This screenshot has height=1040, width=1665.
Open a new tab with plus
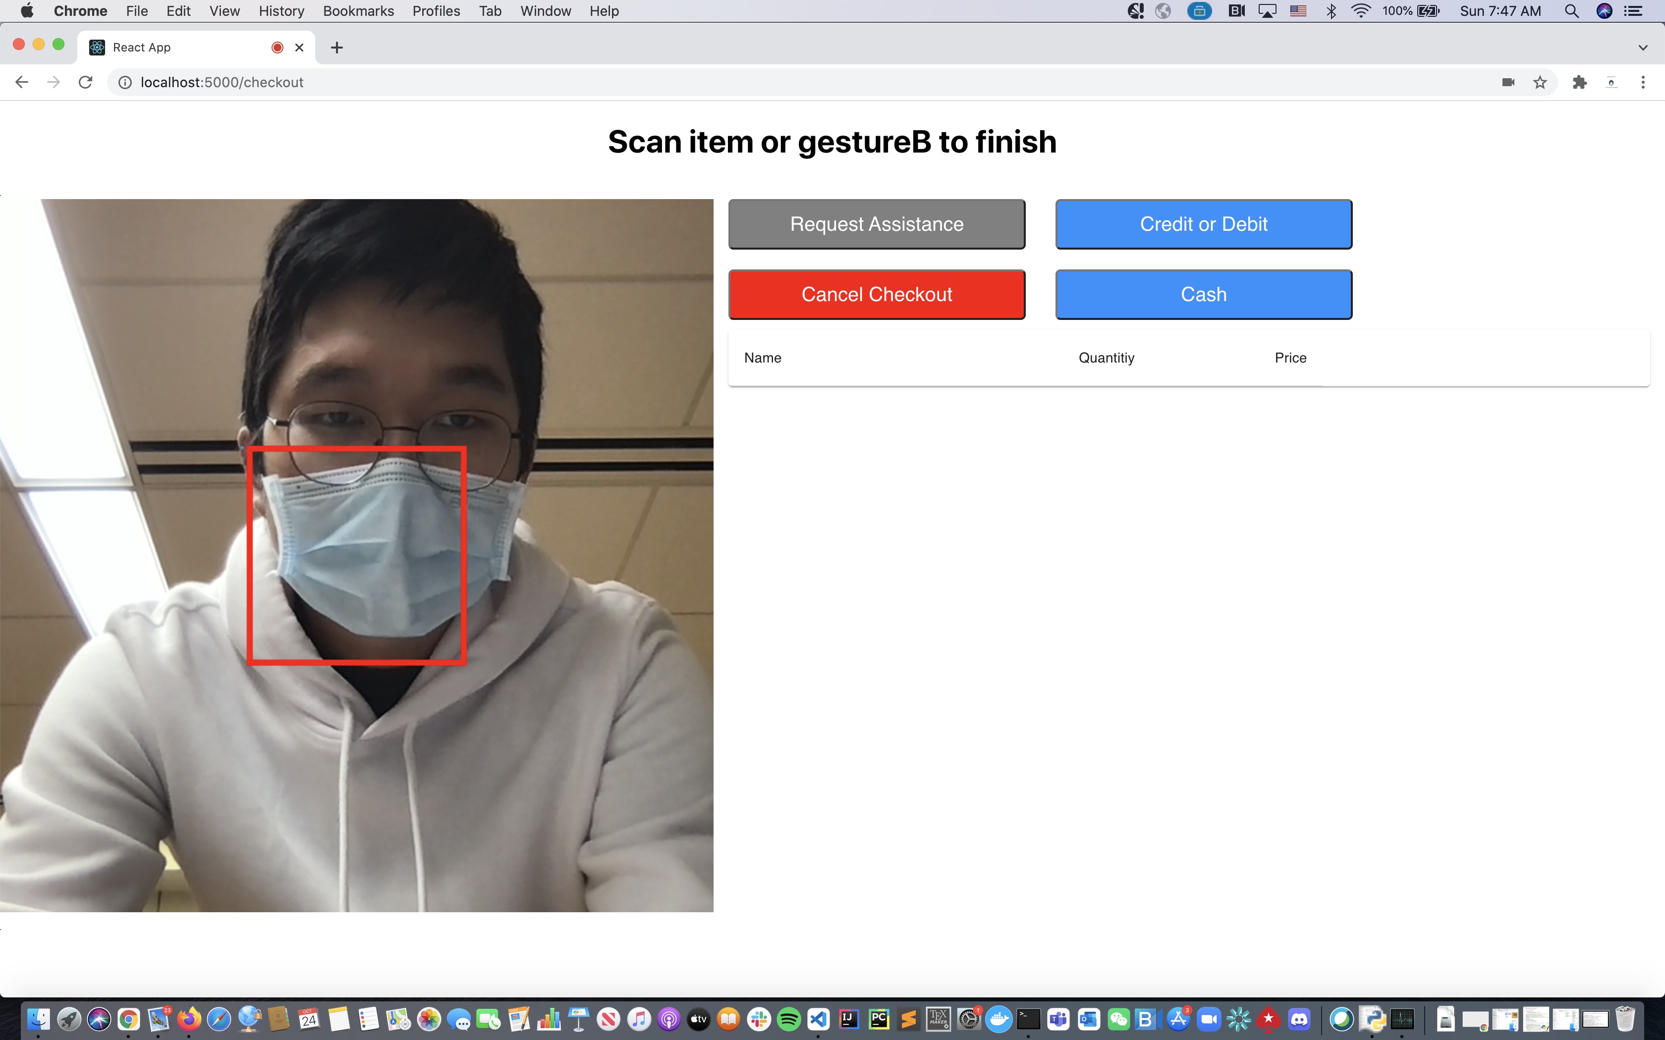point(336,48)
